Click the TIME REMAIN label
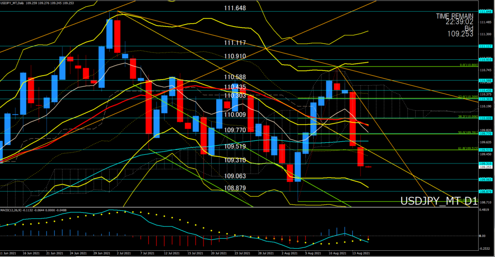Viewport: 495px width, 257px height. click(x=454, y=16)
